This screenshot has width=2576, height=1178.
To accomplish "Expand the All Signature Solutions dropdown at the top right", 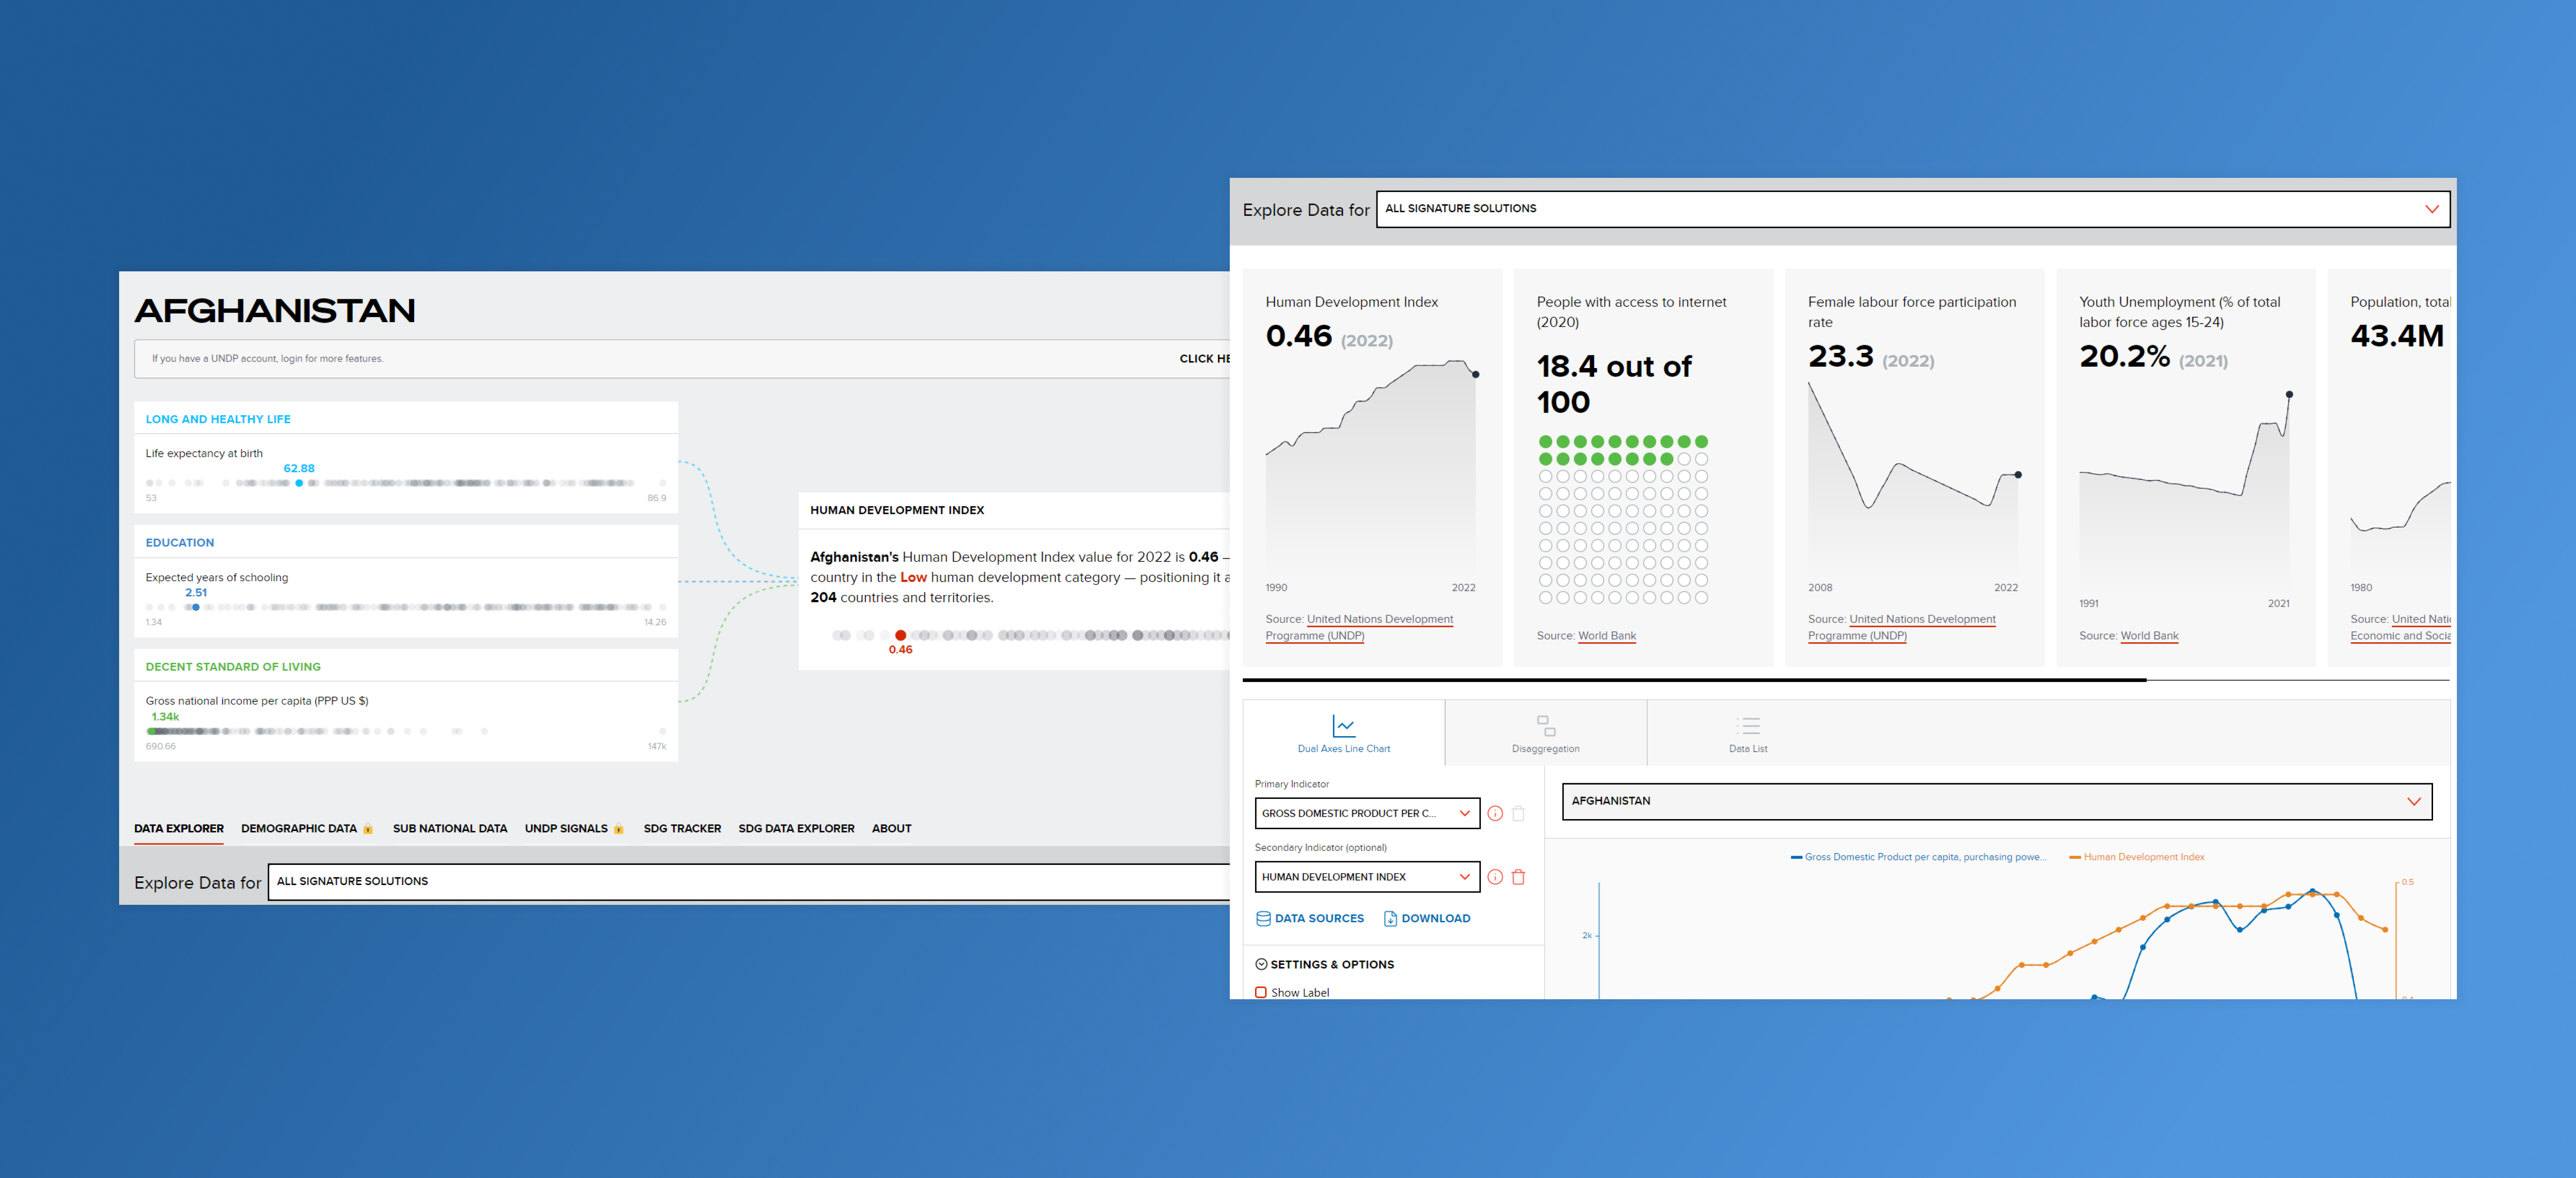I will [1912, 209].
